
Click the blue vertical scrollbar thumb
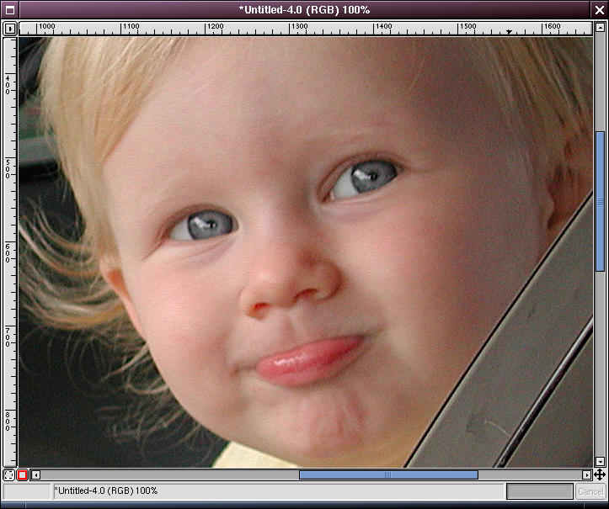coord(600,201)
